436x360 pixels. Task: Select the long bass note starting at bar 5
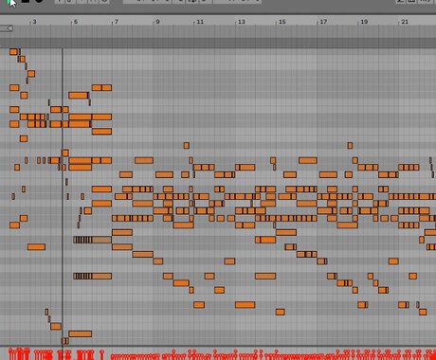point(81,333)
